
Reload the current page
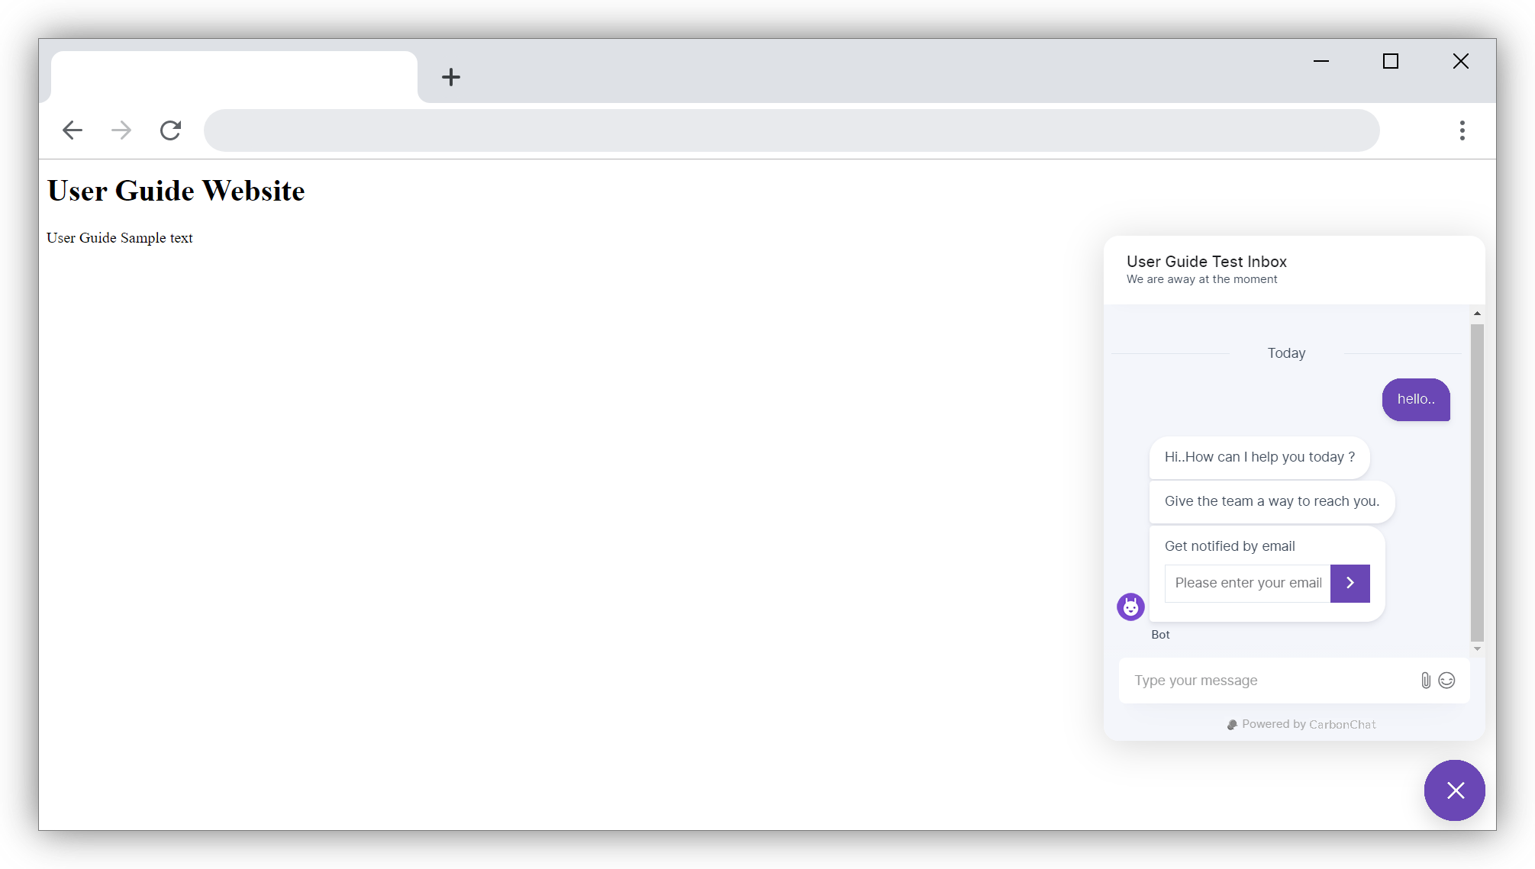point(170,130)
